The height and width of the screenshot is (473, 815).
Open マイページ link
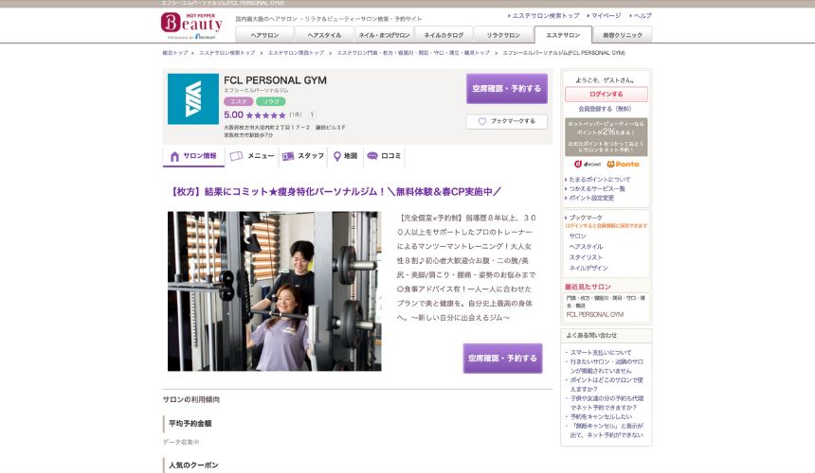(x=606, y=15)
